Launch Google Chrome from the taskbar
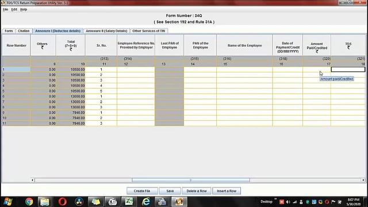368x207 pixels. tap(29, 202)
